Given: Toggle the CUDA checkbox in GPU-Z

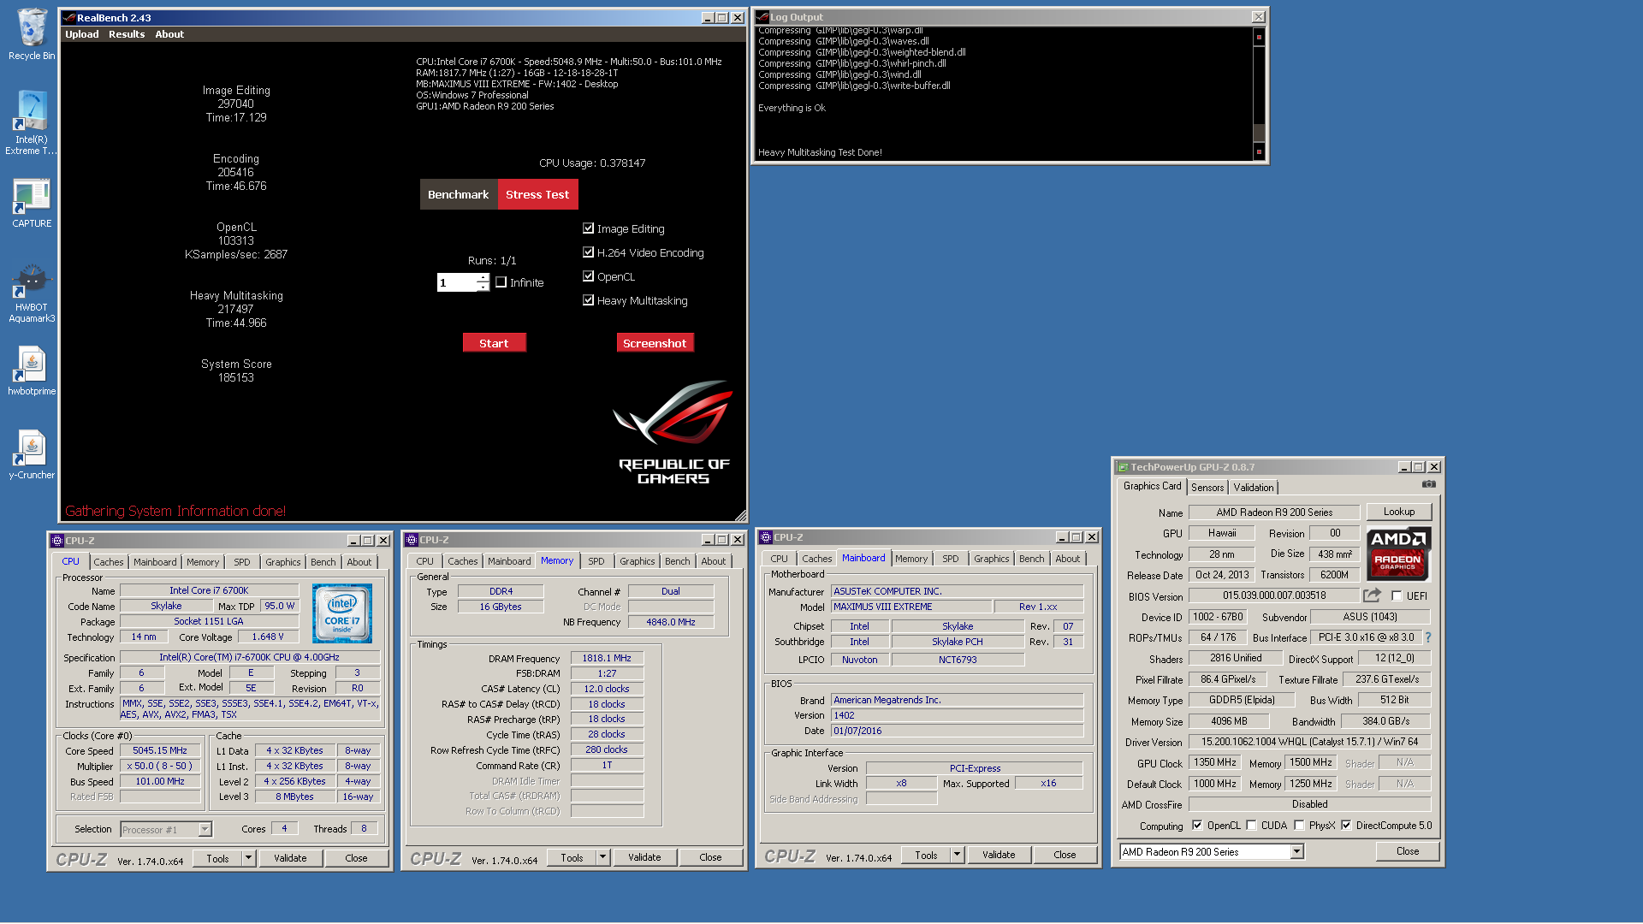Looking at the screenshot, I should point(1251,826).
